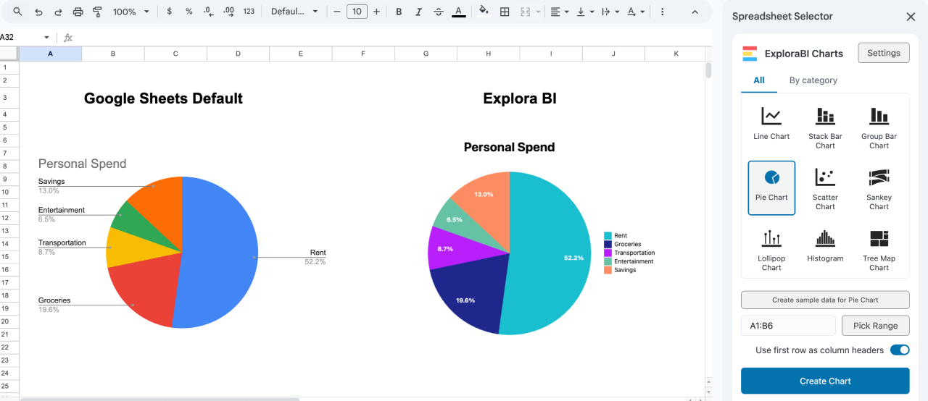Open the merge cells dropdown arrow

pos(538,12)
